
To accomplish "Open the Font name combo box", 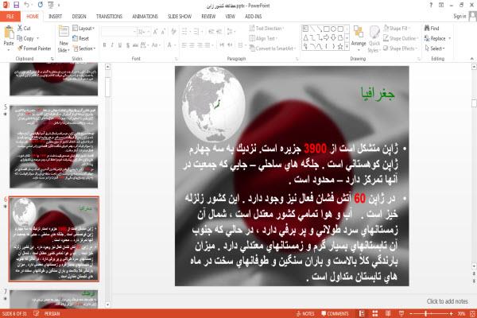I will [119, 32].
